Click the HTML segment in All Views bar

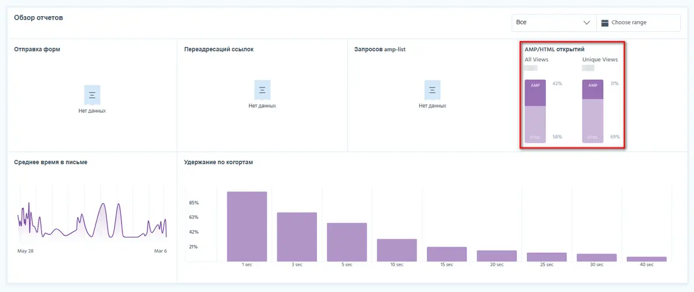(x=535, y=124)
